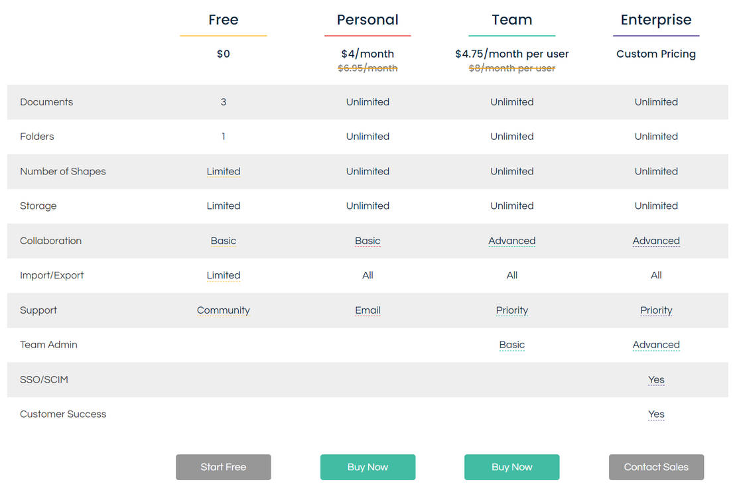Click Priority support under the Enterprise plan
Image resolution: width=735 pixels, height=500 pixels.
[x=656, y=310]
